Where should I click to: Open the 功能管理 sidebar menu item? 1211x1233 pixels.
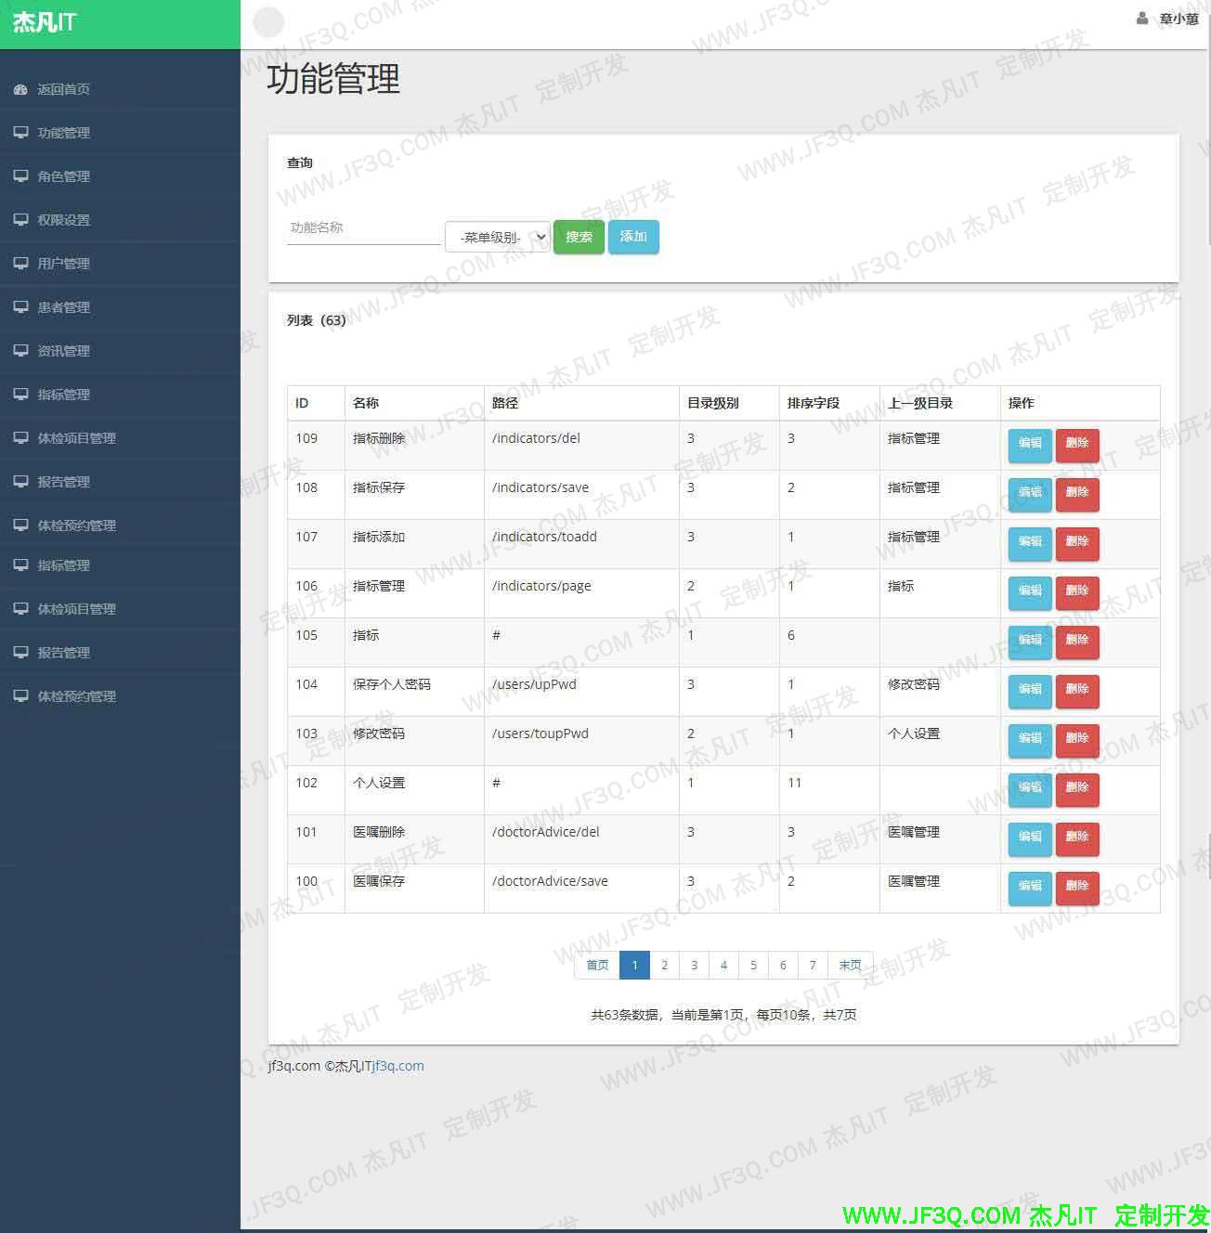click(63, 133)
